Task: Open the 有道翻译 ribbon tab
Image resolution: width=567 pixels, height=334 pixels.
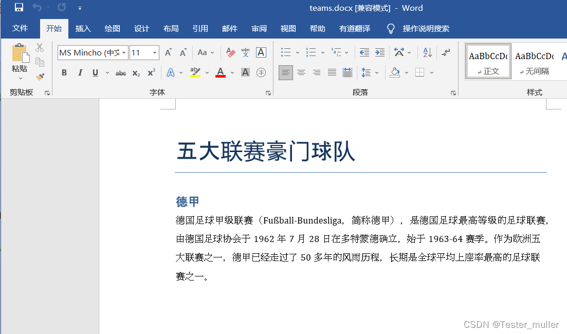Action: click(354, 29)
